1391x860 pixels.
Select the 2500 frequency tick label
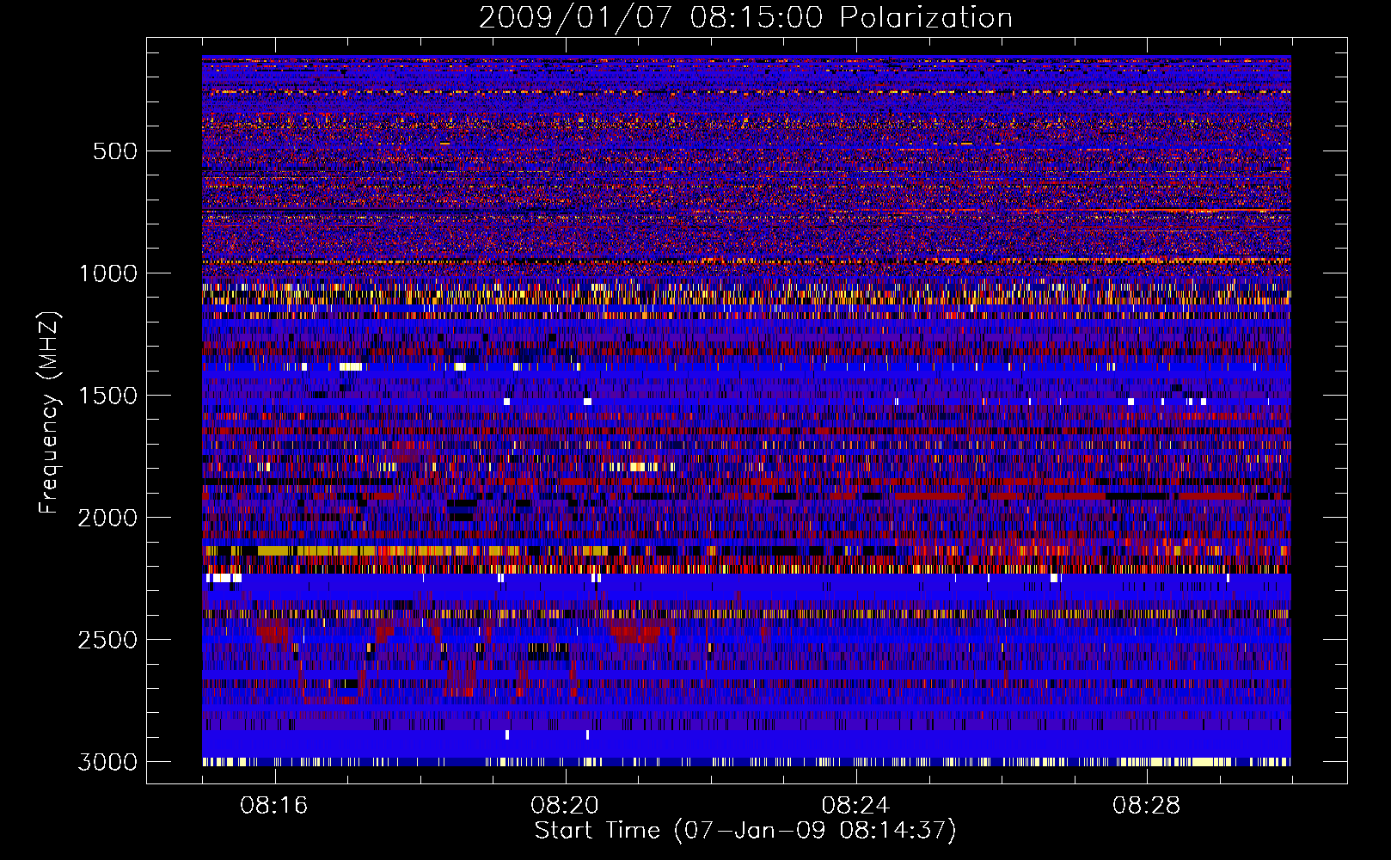click(108, 640)
